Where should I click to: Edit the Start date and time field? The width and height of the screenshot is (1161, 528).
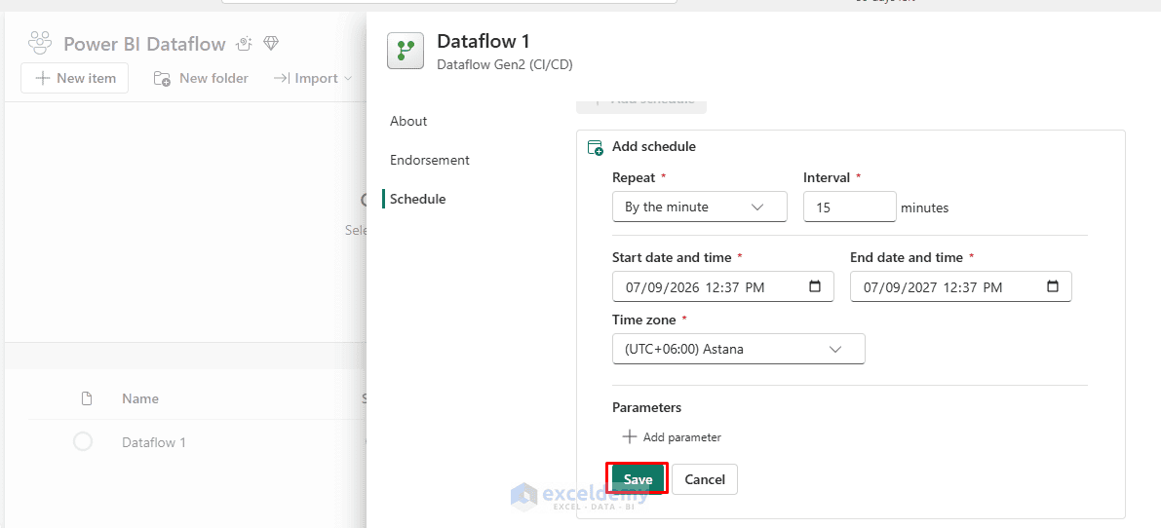click(x=722, y=286)
